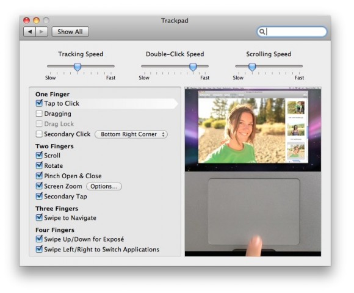Screen dimensions: 354x293
Task: Open the Bottom Right Corner dropdown
Action: 131,134
